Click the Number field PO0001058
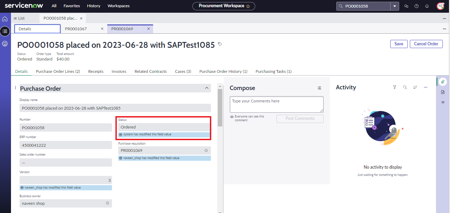Image resolution: width=450 pixels, height=213 pixels. [x=66, y=127]
